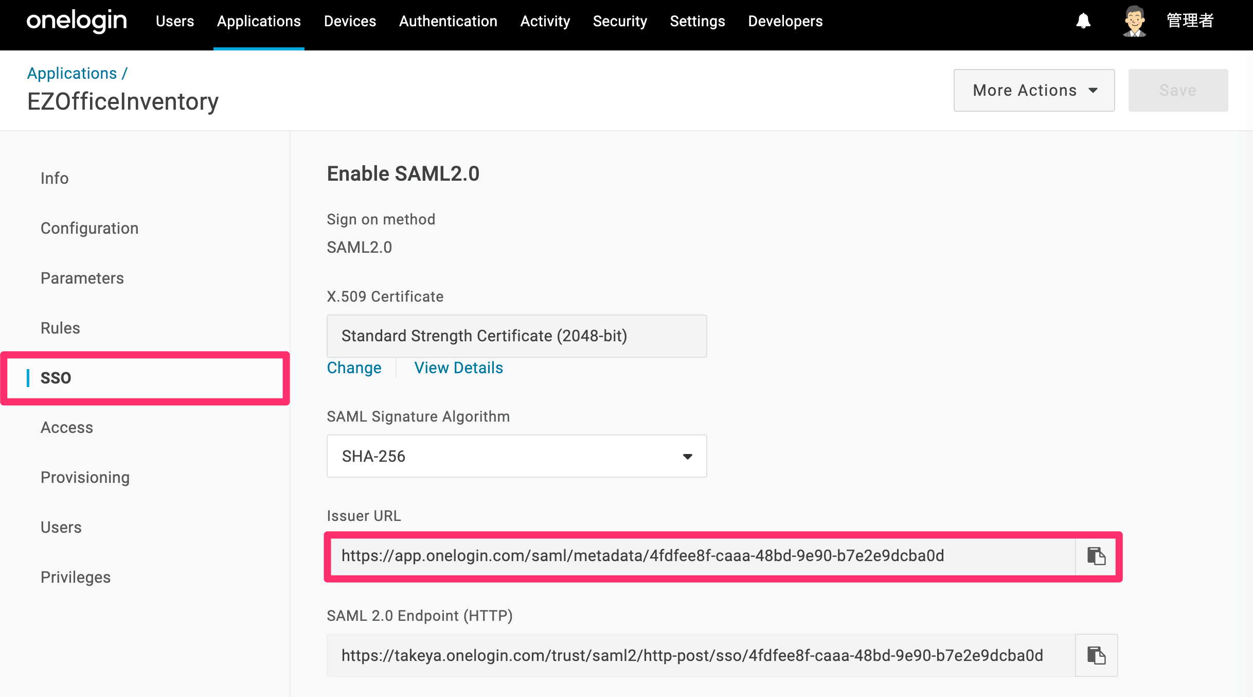1253x697 pixels.
Task: Click the Save button
Action: [1178, 91]
